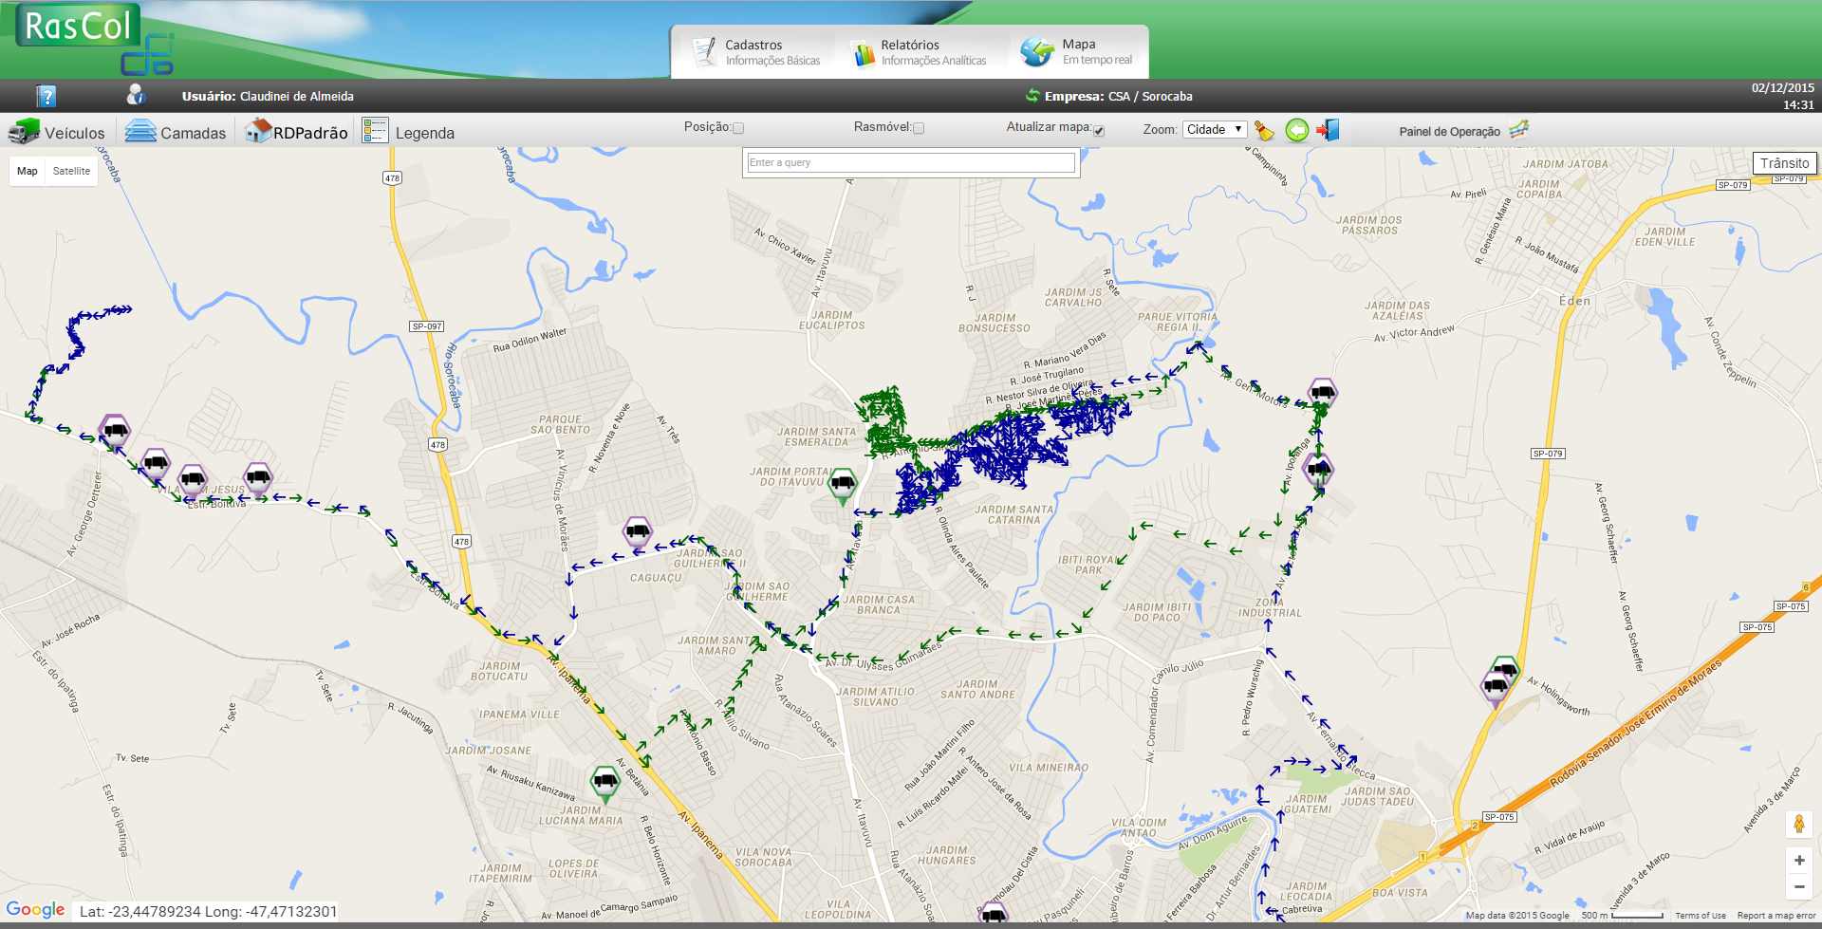Open the Painel de Operação chart icon
Image resolution: width=1822 pixels, height=929 pixels.
coord(1518,130)
